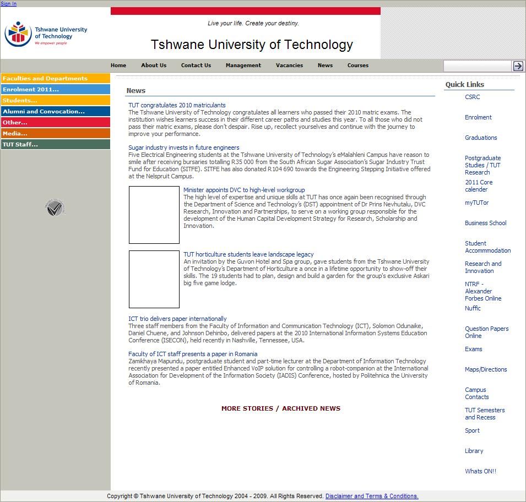Open the Question Papers Online link
526x502 pixels.
point(486,332)
